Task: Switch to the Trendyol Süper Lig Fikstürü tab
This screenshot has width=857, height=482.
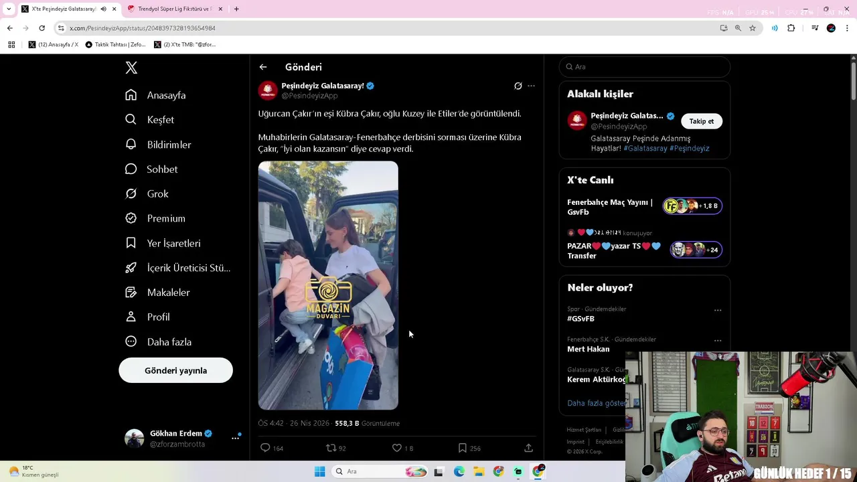Action: coord(174,9)
